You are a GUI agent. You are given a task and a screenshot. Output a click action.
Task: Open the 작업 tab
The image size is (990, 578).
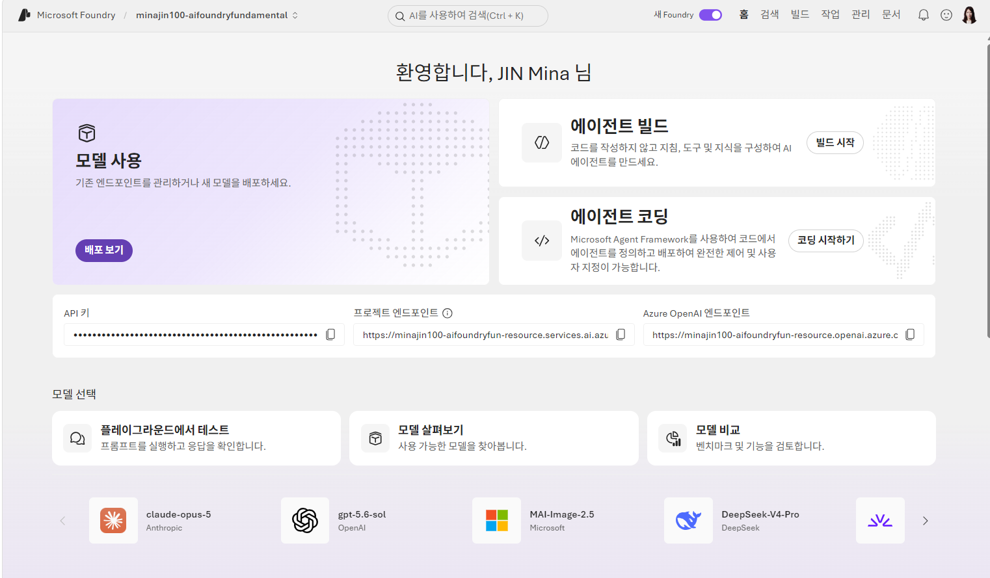[830, 14]
